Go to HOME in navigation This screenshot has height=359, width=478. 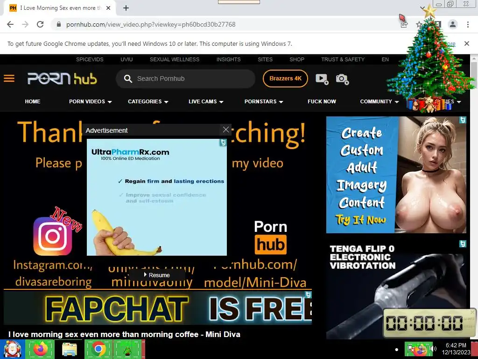click(33, 101)
